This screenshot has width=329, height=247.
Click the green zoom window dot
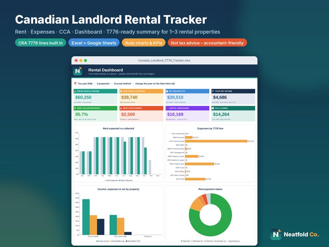pos(85,61)
